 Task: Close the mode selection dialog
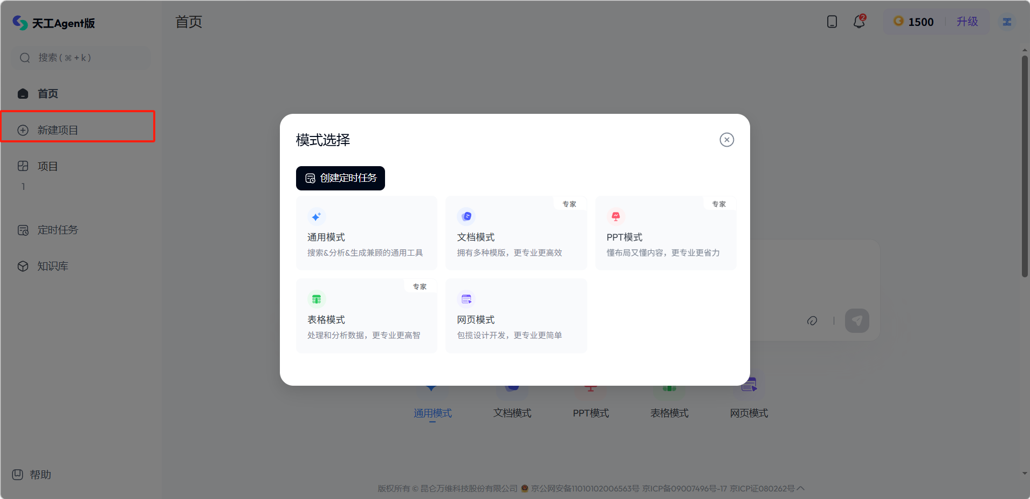click(x=726, y=140)
